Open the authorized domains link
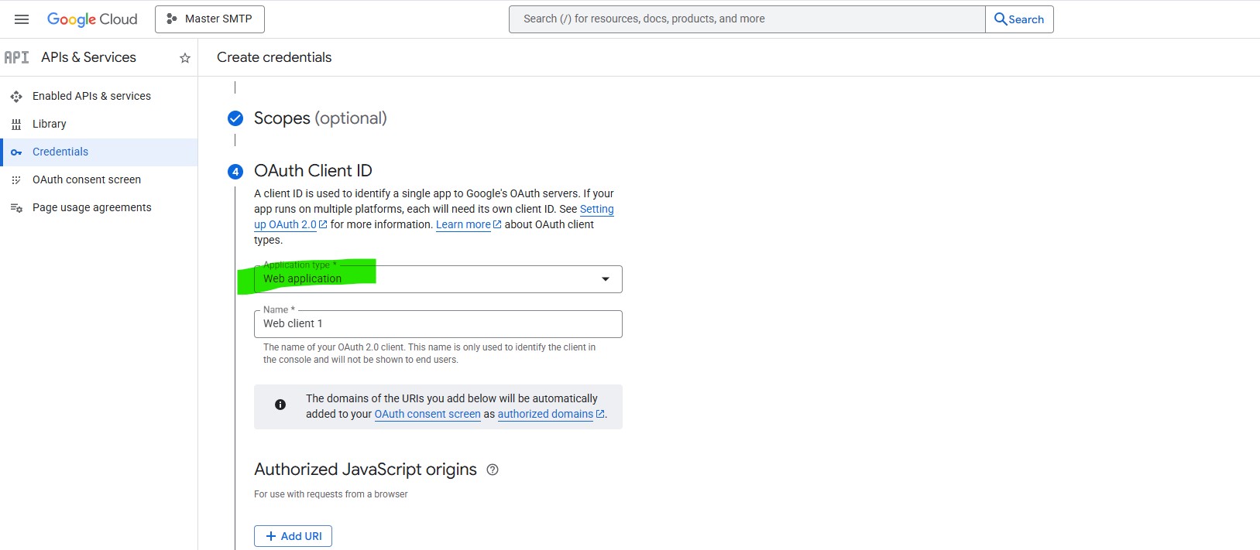The height and width of the screenshot is (550, 1260). (x=546, y=414)
